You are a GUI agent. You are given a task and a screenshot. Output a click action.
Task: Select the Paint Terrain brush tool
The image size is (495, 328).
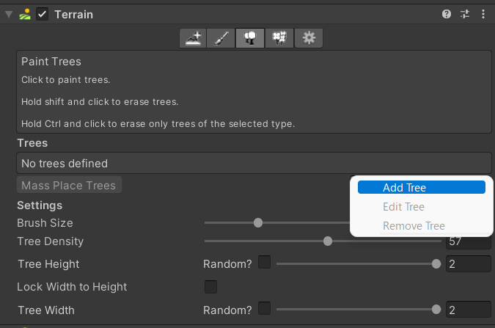pyautogui.click(x=221, y=38)
